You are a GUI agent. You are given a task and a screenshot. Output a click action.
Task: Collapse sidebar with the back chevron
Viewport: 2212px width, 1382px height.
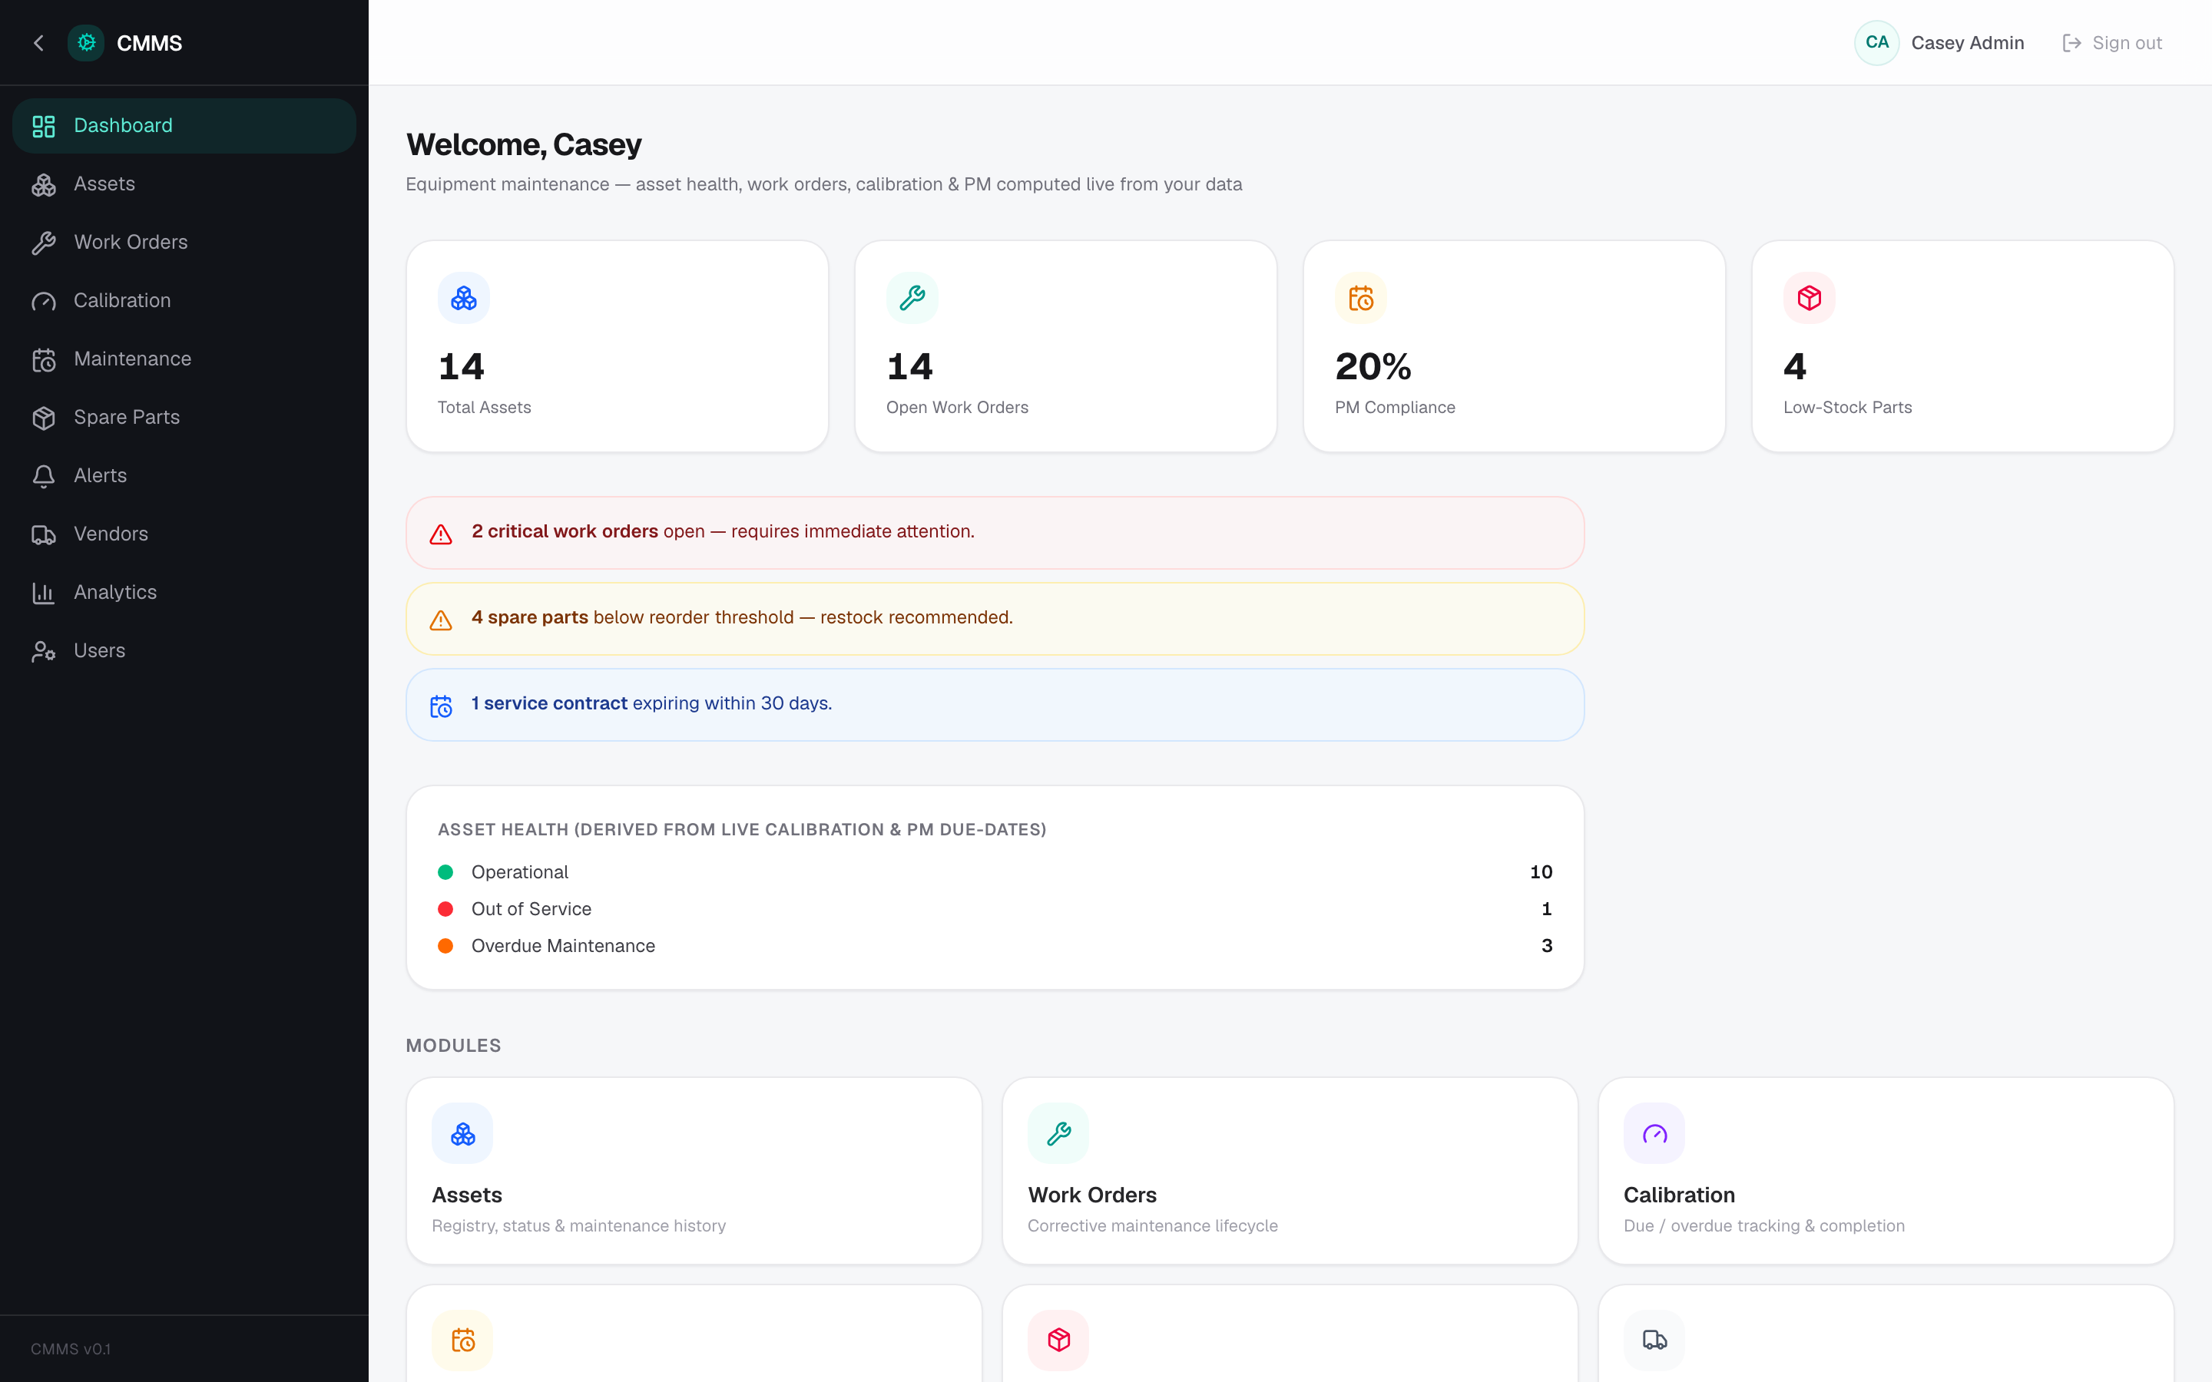[38, 43]
